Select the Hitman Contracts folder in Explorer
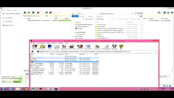This screenshot has height=98, width=174. coord(111,29)
